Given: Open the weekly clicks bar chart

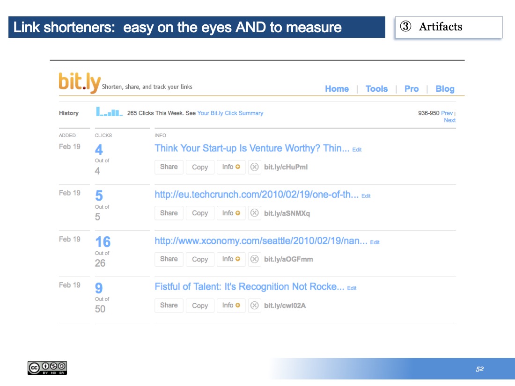Looking at the screenshot, I should [109, 112].
